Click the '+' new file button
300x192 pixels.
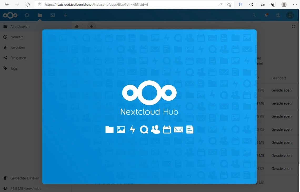point(91,26)
